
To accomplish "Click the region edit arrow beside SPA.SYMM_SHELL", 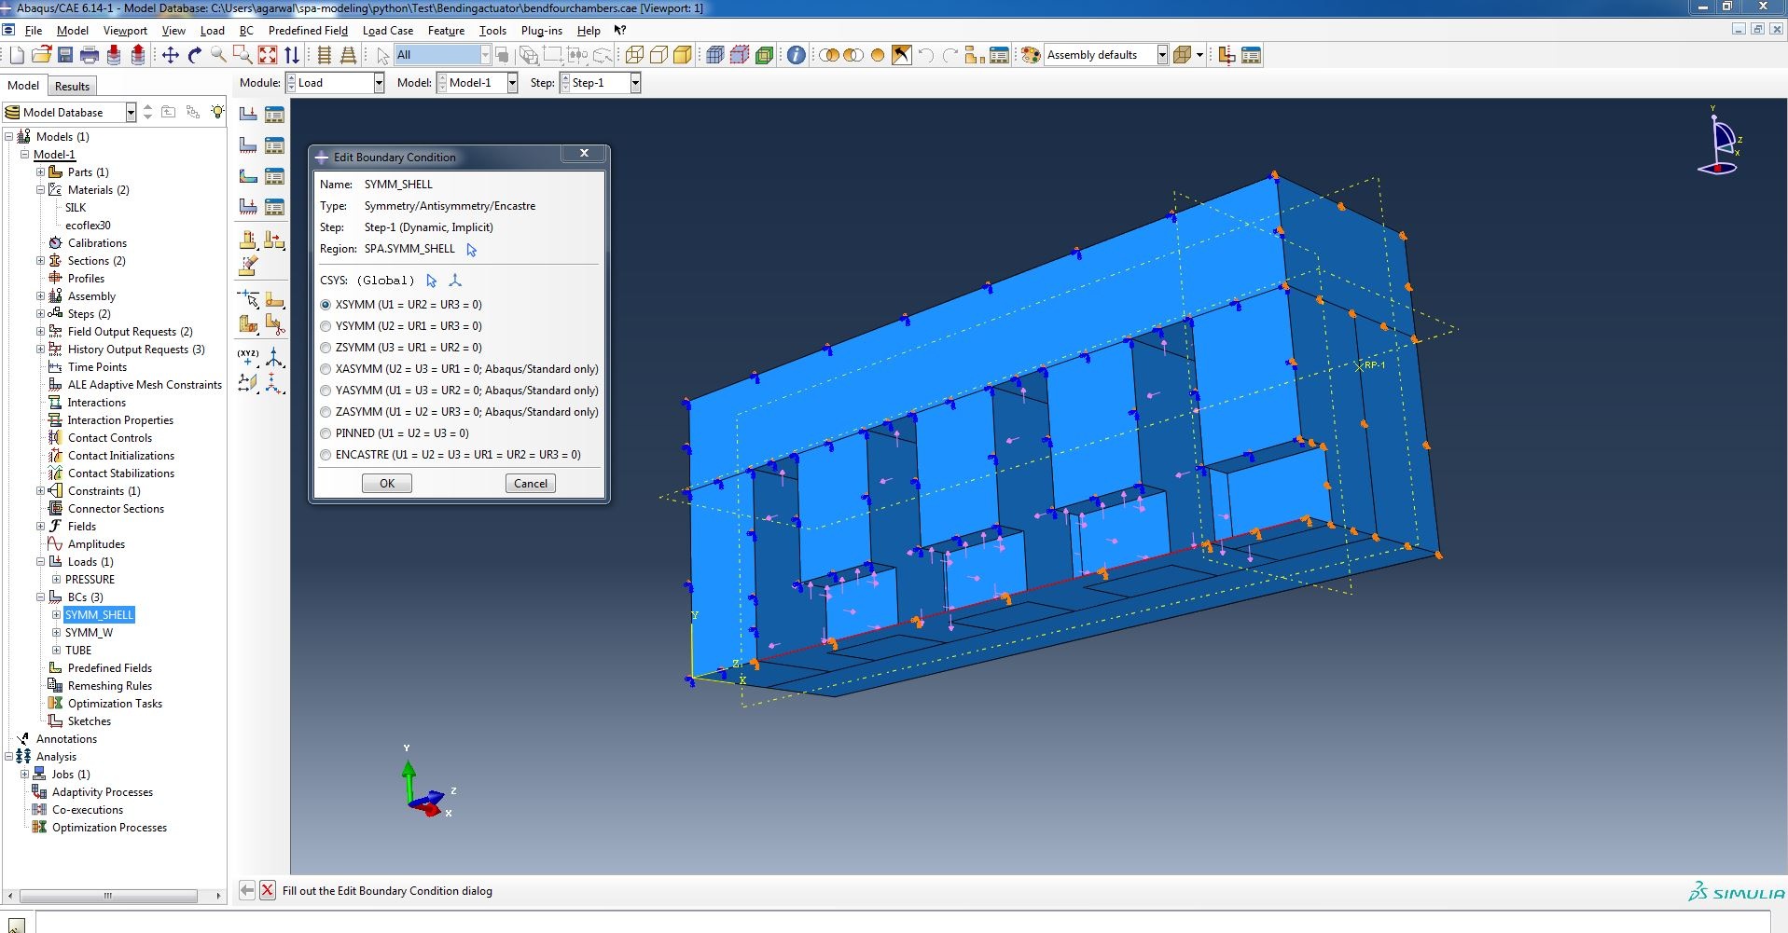I will [x=471, y=250].
